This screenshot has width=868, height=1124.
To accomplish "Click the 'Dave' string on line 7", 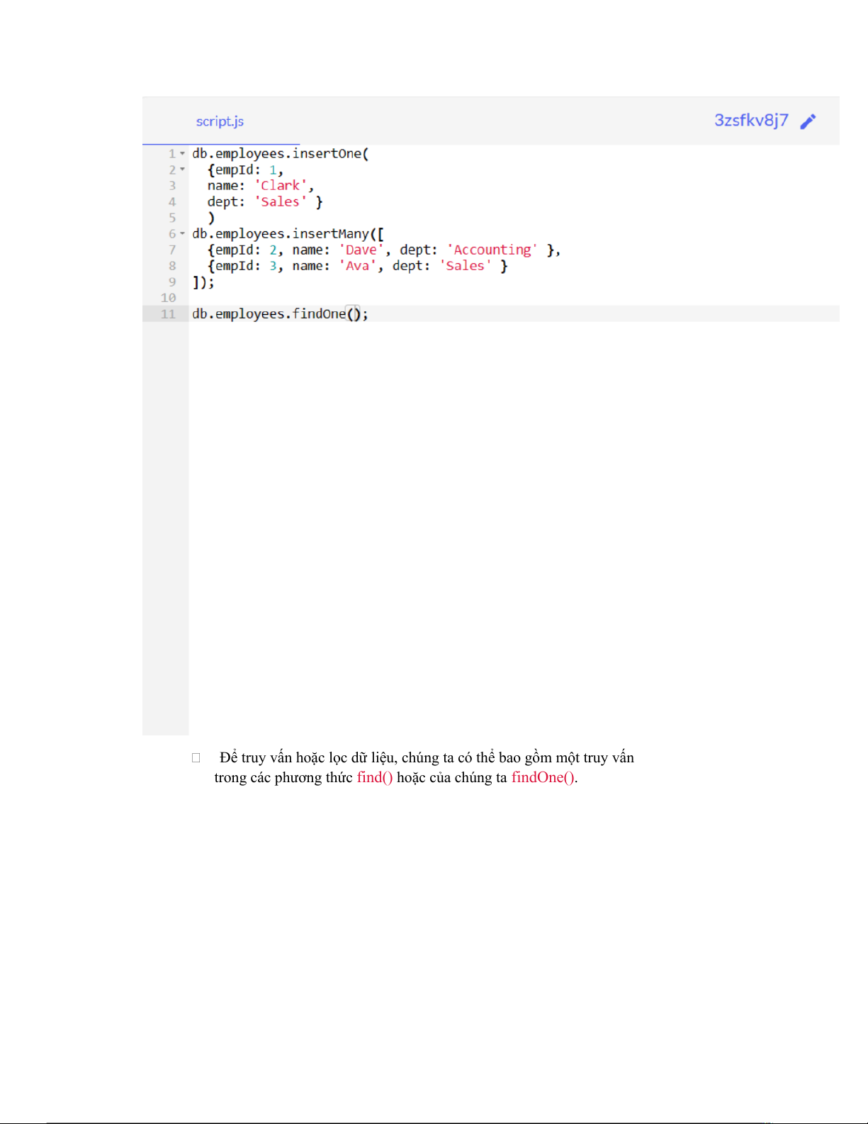I will click(x=361, y=250).
